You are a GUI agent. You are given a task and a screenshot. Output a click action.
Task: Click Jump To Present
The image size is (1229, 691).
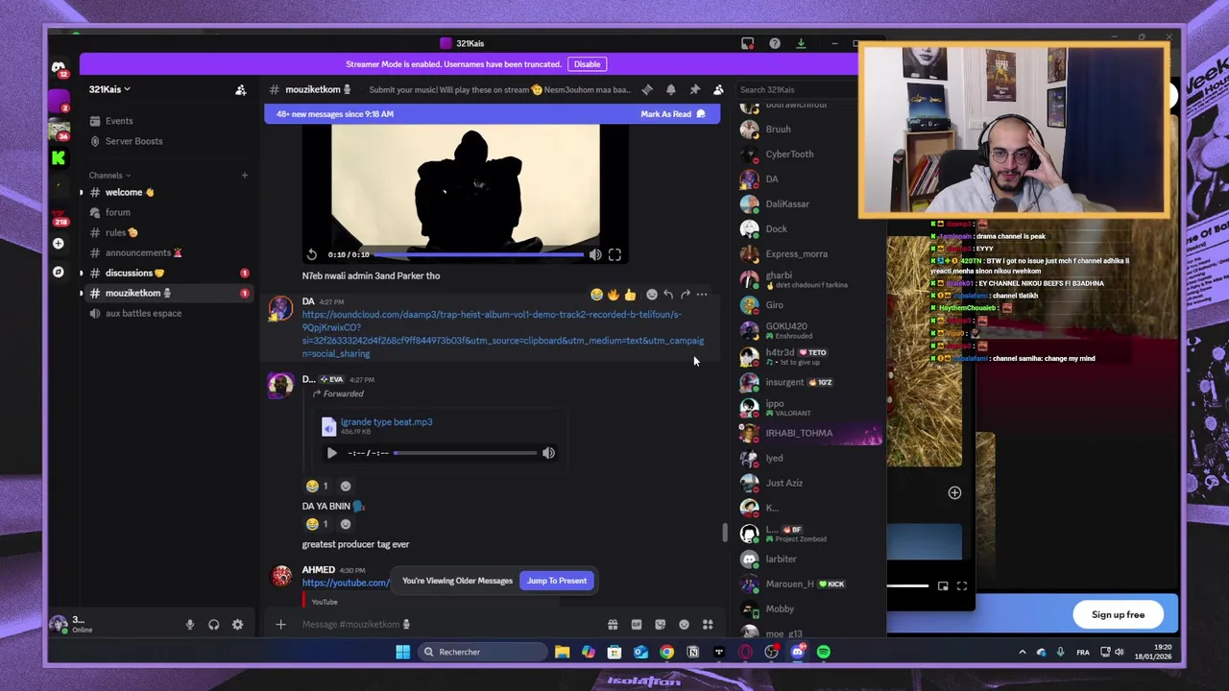click(x=557, y=581)
